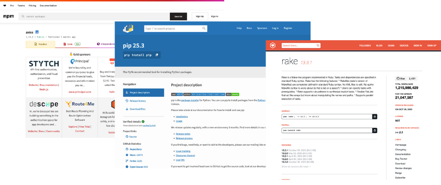Screen dimensions: 441x185
Task: Click Docs in PyPI header
Action: [x=249, y=28]
